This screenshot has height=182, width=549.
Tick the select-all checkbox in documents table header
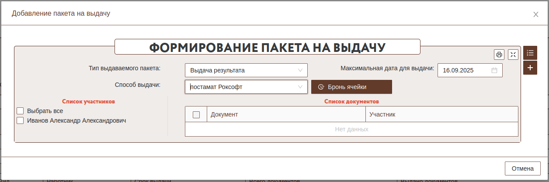(196, 114)
